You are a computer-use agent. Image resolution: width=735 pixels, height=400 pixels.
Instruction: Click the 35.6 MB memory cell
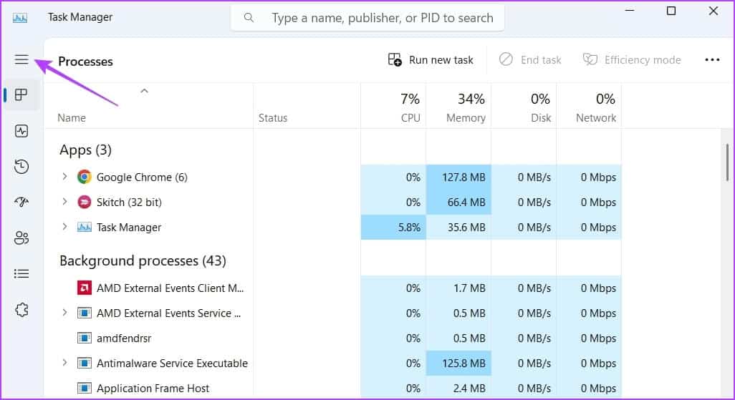(x=458, y=227)
